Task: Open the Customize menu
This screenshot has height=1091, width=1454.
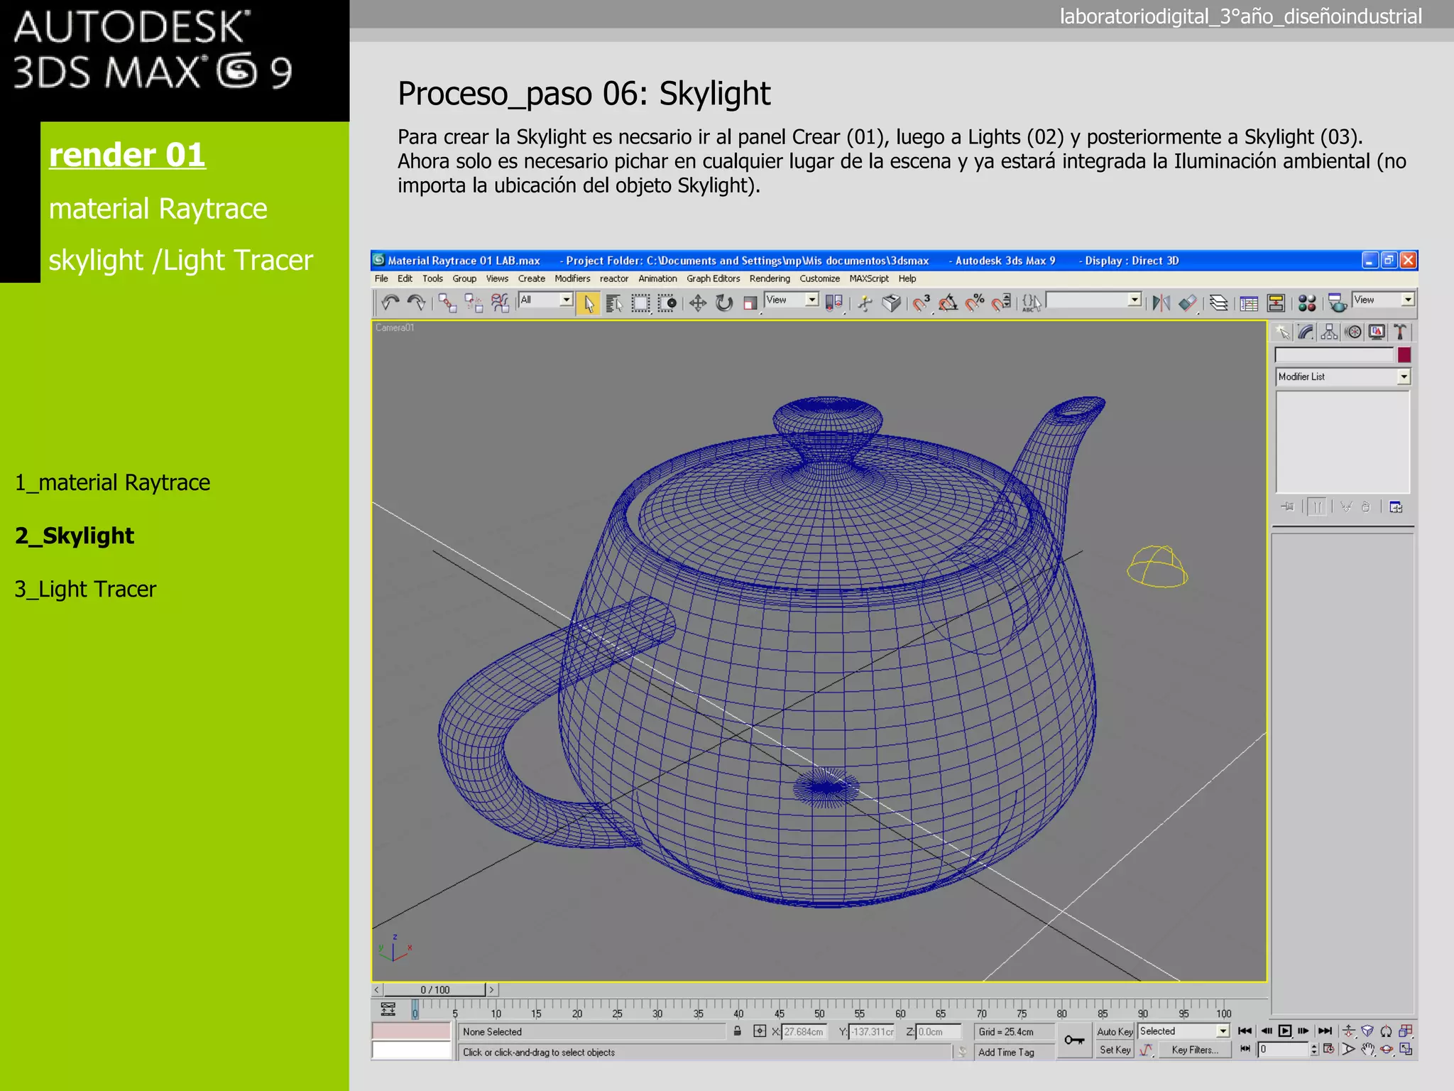Action: coord(819,279)
